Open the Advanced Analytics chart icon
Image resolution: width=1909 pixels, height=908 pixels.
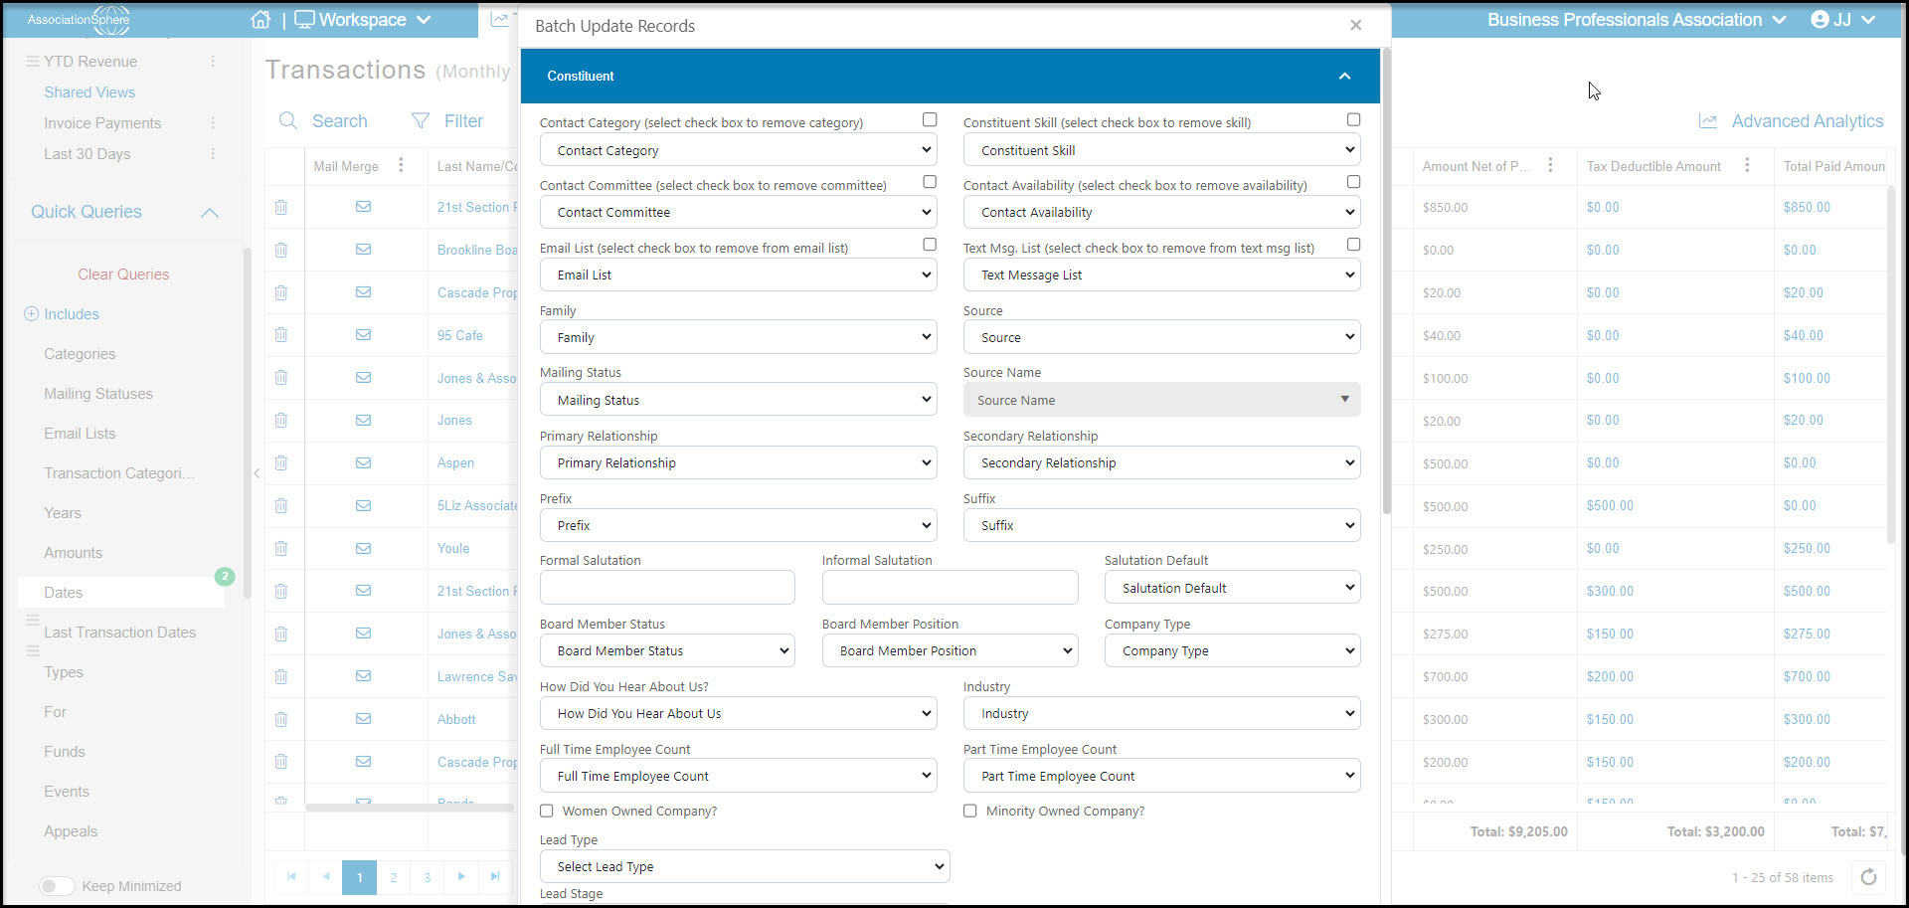[1707, 121]
